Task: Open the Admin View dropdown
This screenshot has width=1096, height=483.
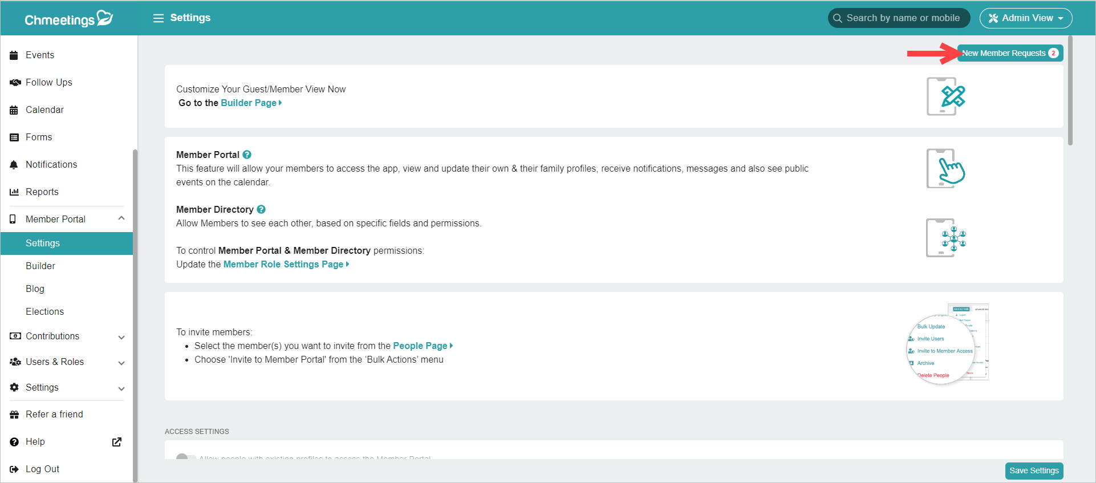Action: click(1026, 18)
